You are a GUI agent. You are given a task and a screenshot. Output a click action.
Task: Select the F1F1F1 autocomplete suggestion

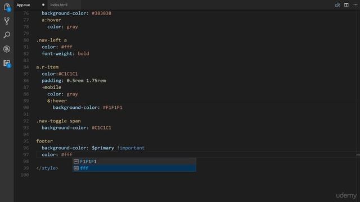pyautogui.click(x=134, y=162)
